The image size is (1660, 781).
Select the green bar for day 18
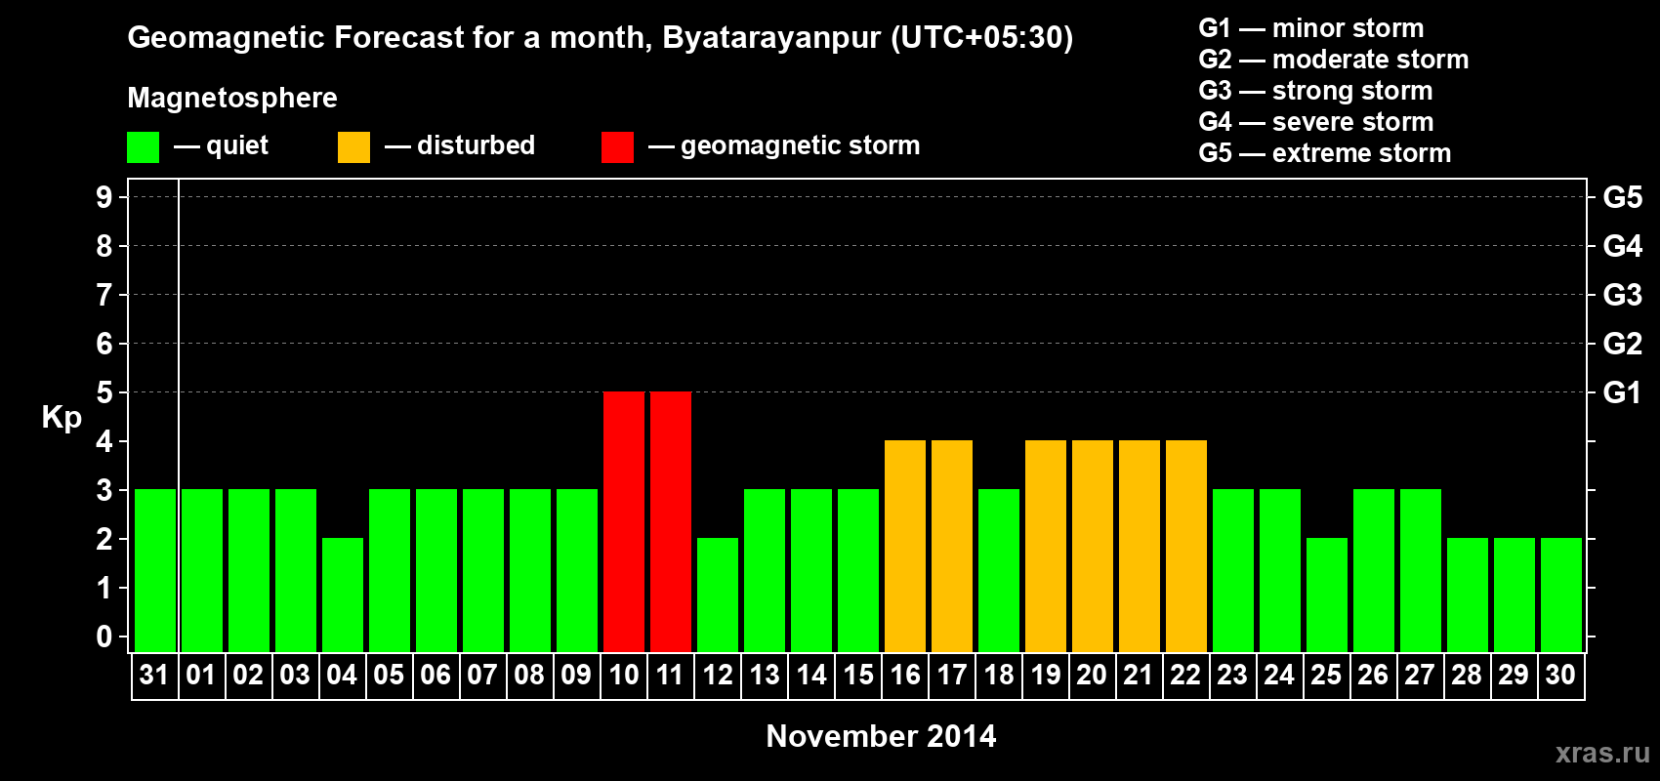(999, 570)
